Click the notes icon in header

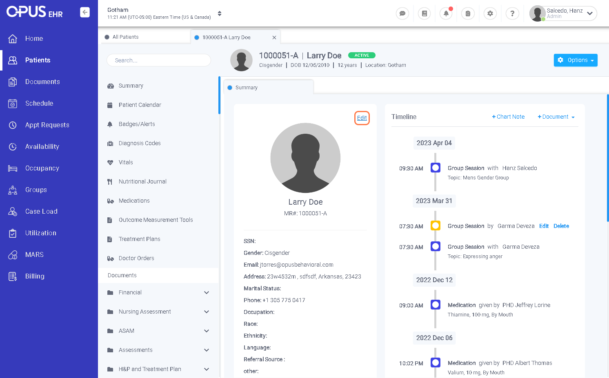tap(424, 13)
